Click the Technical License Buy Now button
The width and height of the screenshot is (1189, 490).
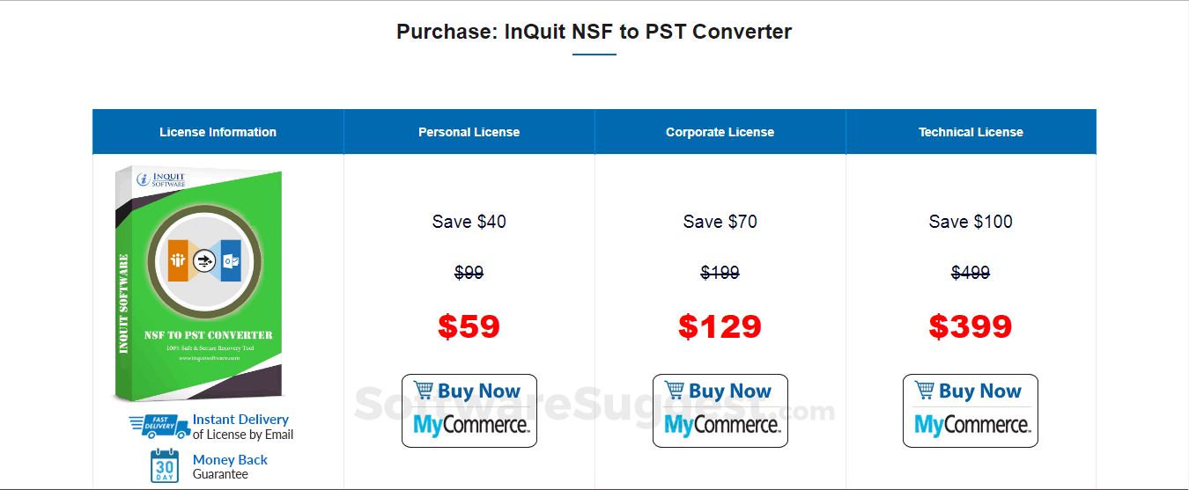point(971,411)
